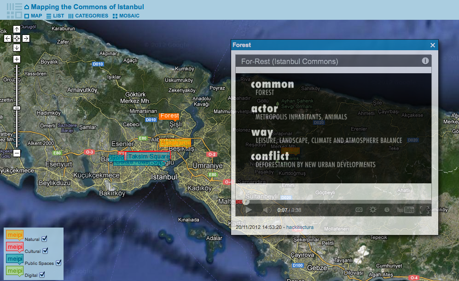Click the map zoom slider handle
Screen dimensions: 459x281
[17, 108]
